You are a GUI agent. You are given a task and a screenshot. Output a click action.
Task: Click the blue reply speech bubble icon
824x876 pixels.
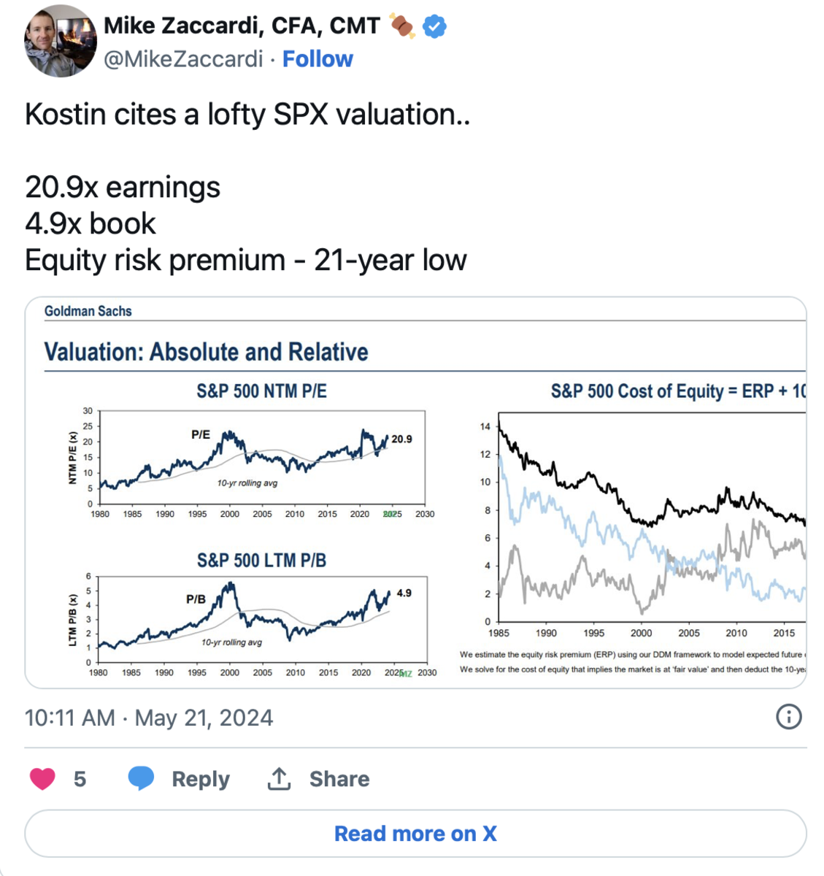pyautogui.click(x=141, y=778)
